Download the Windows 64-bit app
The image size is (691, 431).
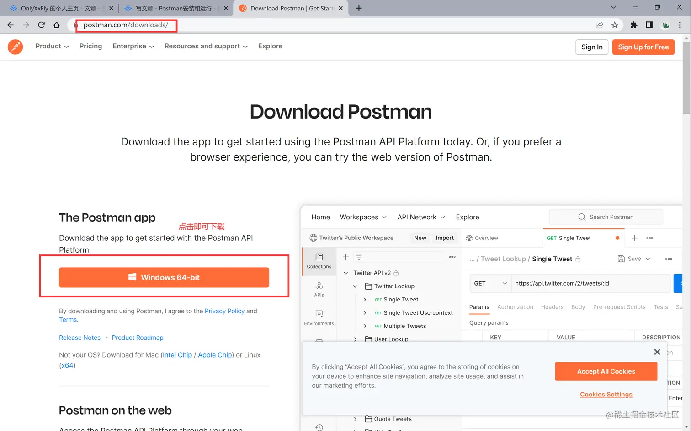(164, 277)
